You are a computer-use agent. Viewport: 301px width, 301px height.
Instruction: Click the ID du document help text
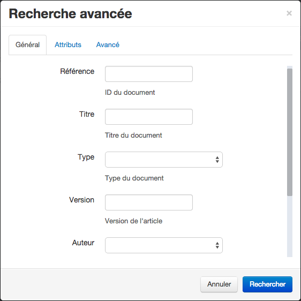(130, 92)
